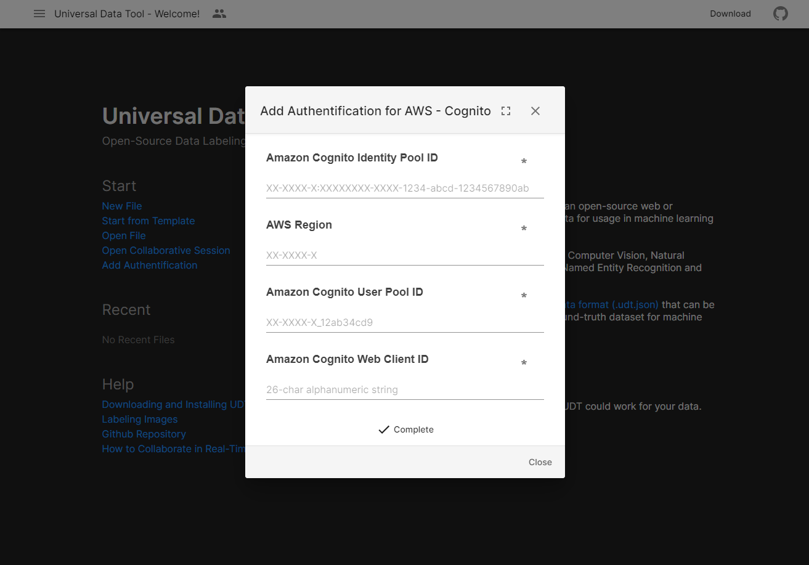
Task: Click How to Collaborate in Real-Time
Action: [173, 449]
